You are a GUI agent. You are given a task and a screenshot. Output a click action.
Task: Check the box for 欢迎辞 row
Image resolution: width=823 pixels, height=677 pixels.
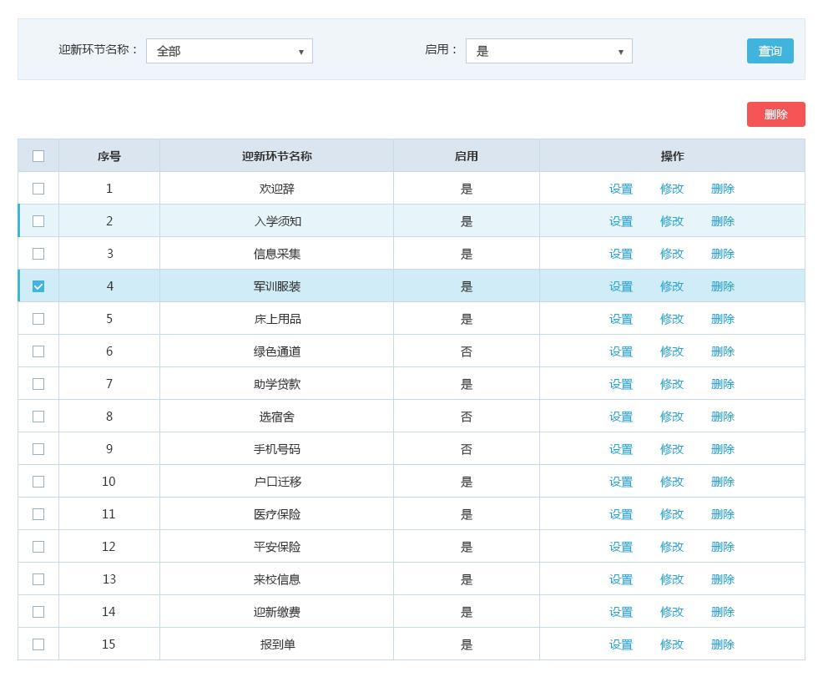pyautogui.click(x=38, y=189)
